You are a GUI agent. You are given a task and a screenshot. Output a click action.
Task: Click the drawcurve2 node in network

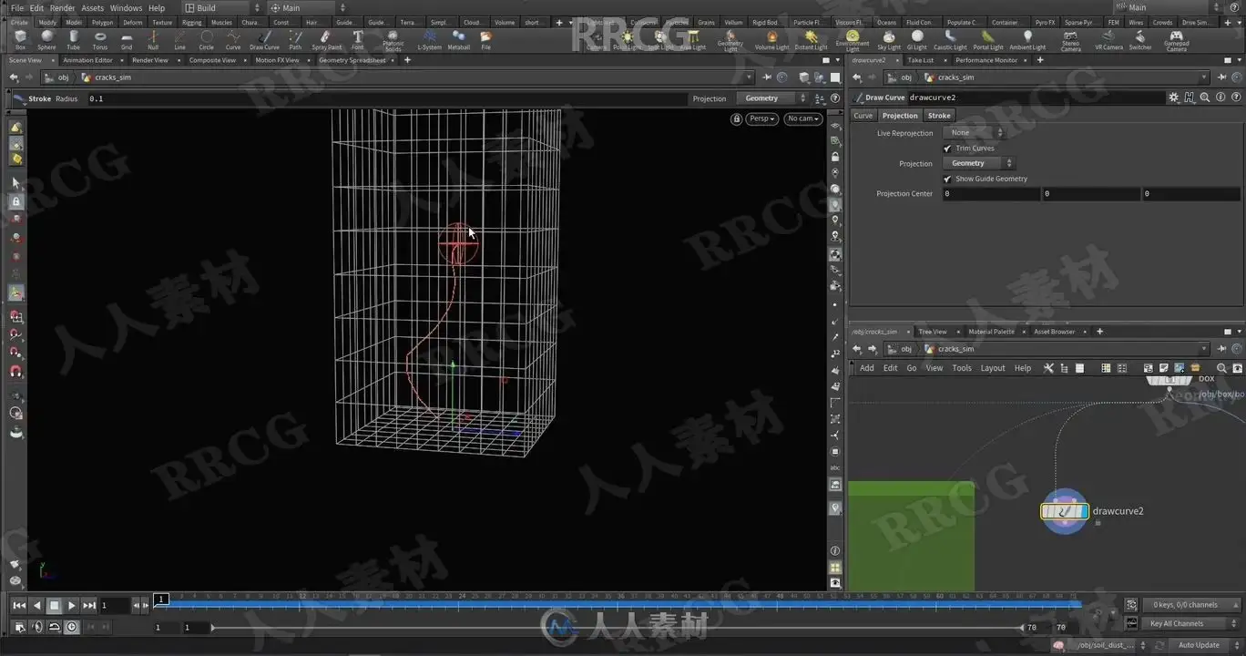pyautogui.click(x=1064, y=511)
